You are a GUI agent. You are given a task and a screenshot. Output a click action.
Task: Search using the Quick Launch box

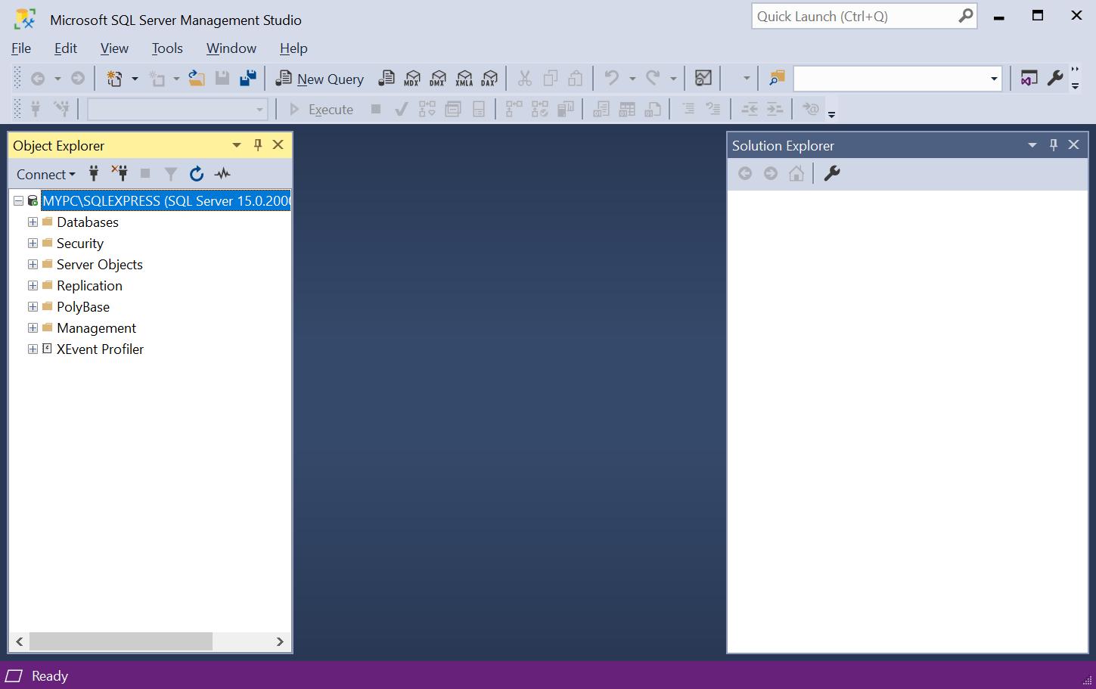[855, 16]
